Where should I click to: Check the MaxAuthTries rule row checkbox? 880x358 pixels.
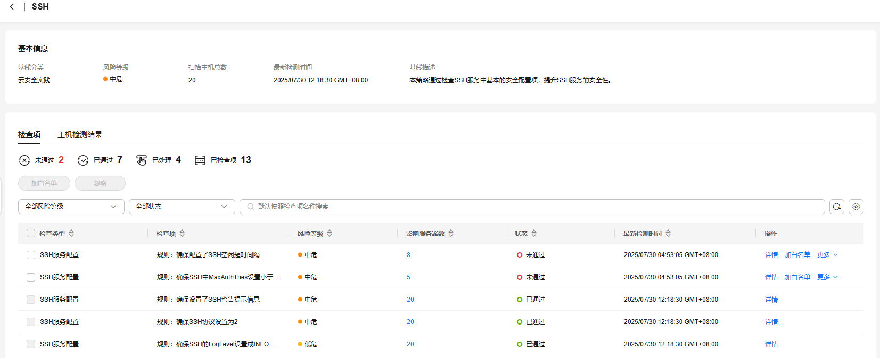click(31, 277)
